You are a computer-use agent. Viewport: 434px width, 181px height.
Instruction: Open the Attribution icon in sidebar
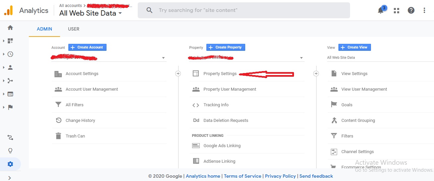pos(10,137)
